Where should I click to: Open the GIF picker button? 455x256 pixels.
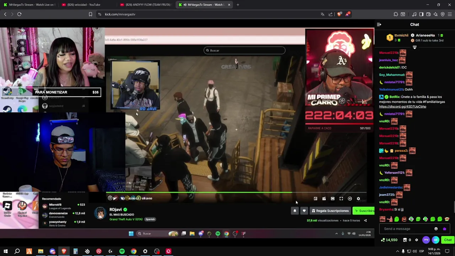435,240
